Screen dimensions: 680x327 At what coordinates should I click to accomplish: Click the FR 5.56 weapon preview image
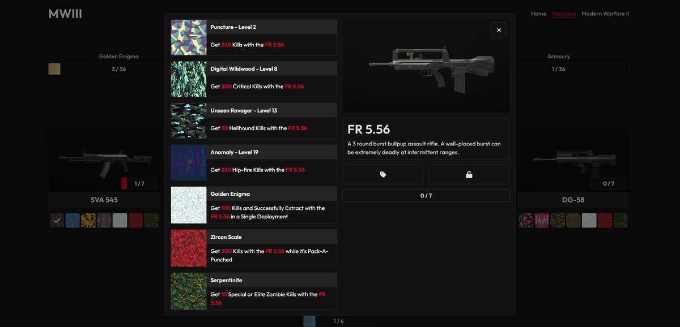tap(426, 66)
